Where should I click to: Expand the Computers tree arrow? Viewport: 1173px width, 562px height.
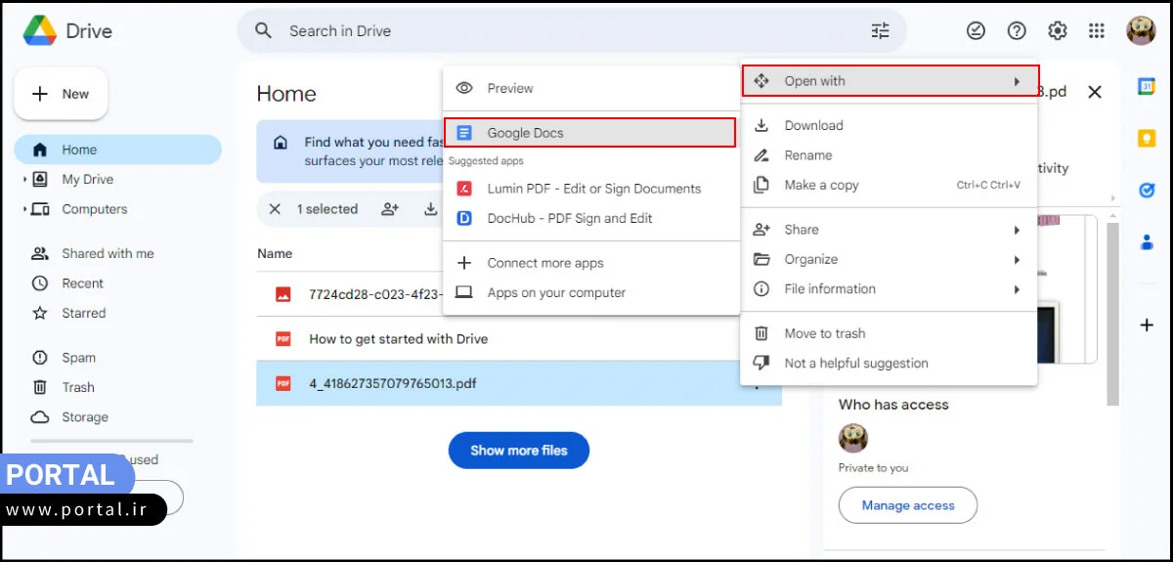coord(24,209)
